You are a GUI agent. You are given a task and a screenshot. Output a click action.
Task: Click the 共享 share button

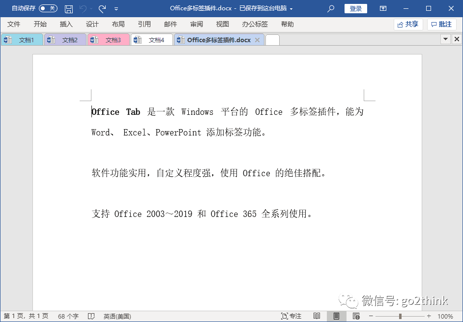[408, 25]
